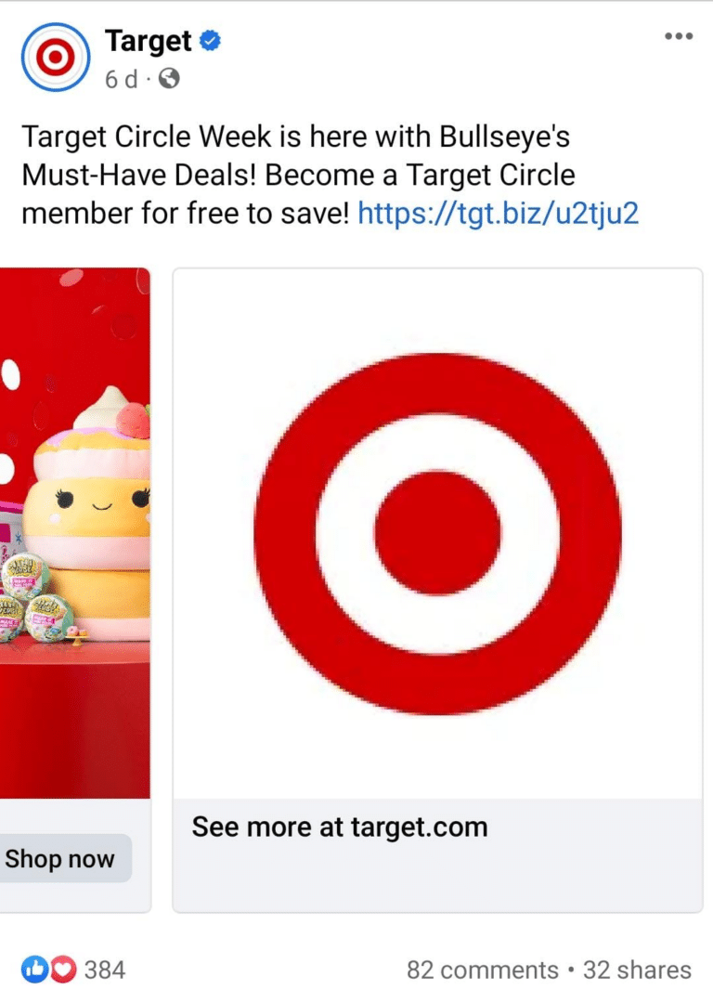Viewport: 713px width, 1003px height.
Task: Open the three-dot post options menu
Action: pyautogui.click(x=679, y=36)
